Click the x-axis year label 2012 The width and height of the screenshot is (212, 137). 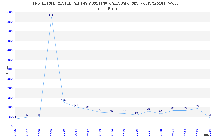click(x=88, y=132)
